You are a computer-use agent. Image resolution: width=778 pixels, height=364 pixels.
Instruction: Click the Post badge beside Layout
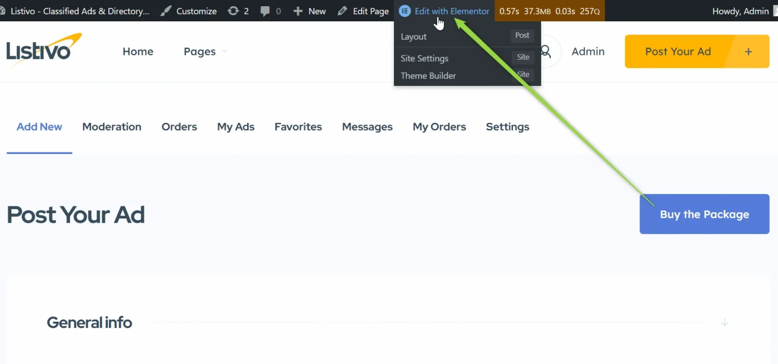click(522, 35)
